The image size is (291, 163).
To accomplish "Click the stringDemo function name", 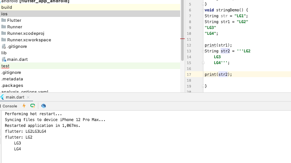I will coord(228,10).
